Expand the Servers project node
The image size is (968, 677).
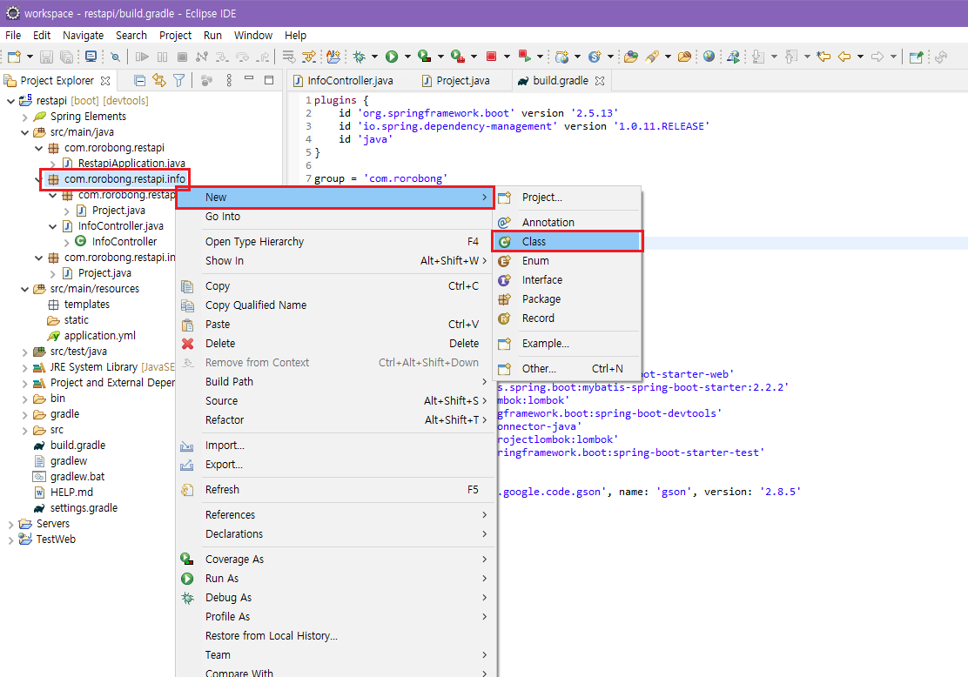point(10,524)
